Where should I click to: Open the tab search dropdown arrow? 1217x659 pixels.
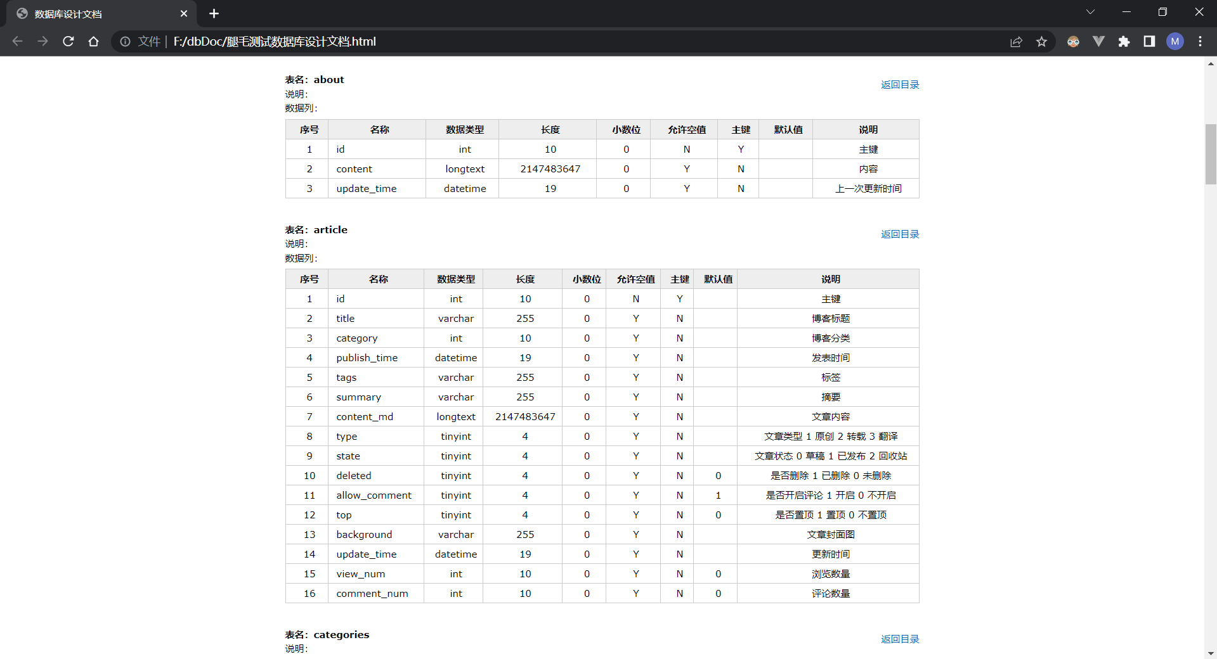tap(1090, 12)
